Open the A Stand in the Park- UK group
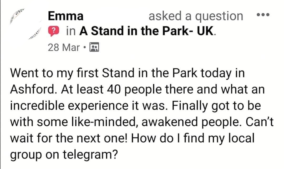 click(x=147, y=31)
